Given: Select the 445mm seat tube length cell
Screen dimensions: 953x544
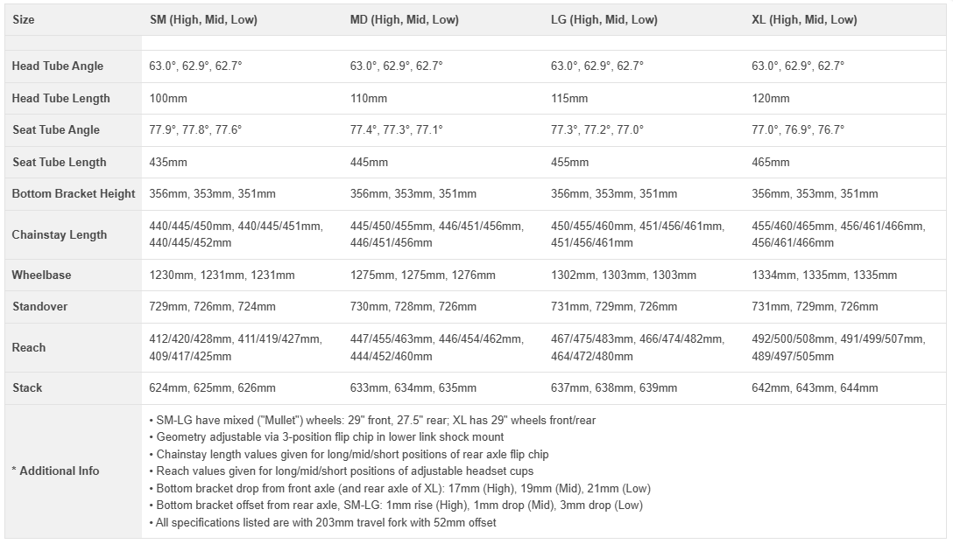Looking at the screenshot, I should pos(369,162).
